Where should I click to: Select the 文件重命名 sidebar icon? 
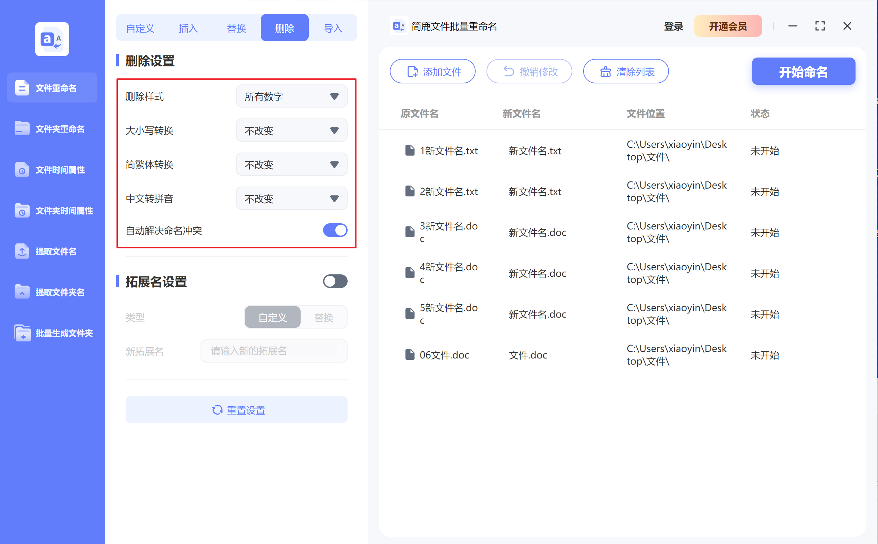(52, 87)
